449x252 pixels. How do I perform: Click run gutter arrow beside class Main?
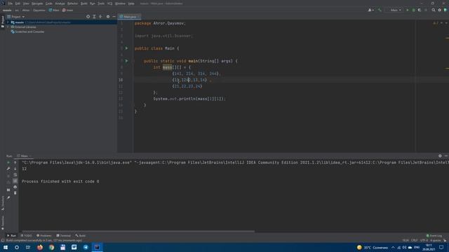[x=126, y=48]
